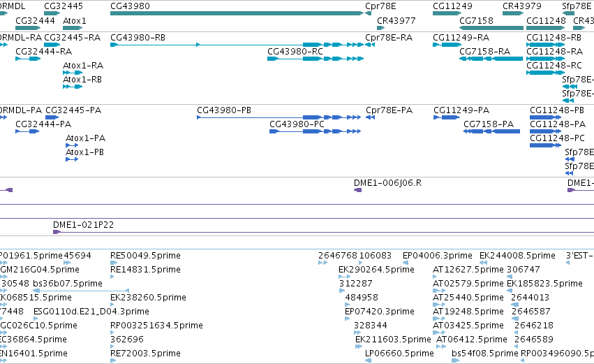
Task: Select the CG43980-PB protein label
Action: [224, 110]
